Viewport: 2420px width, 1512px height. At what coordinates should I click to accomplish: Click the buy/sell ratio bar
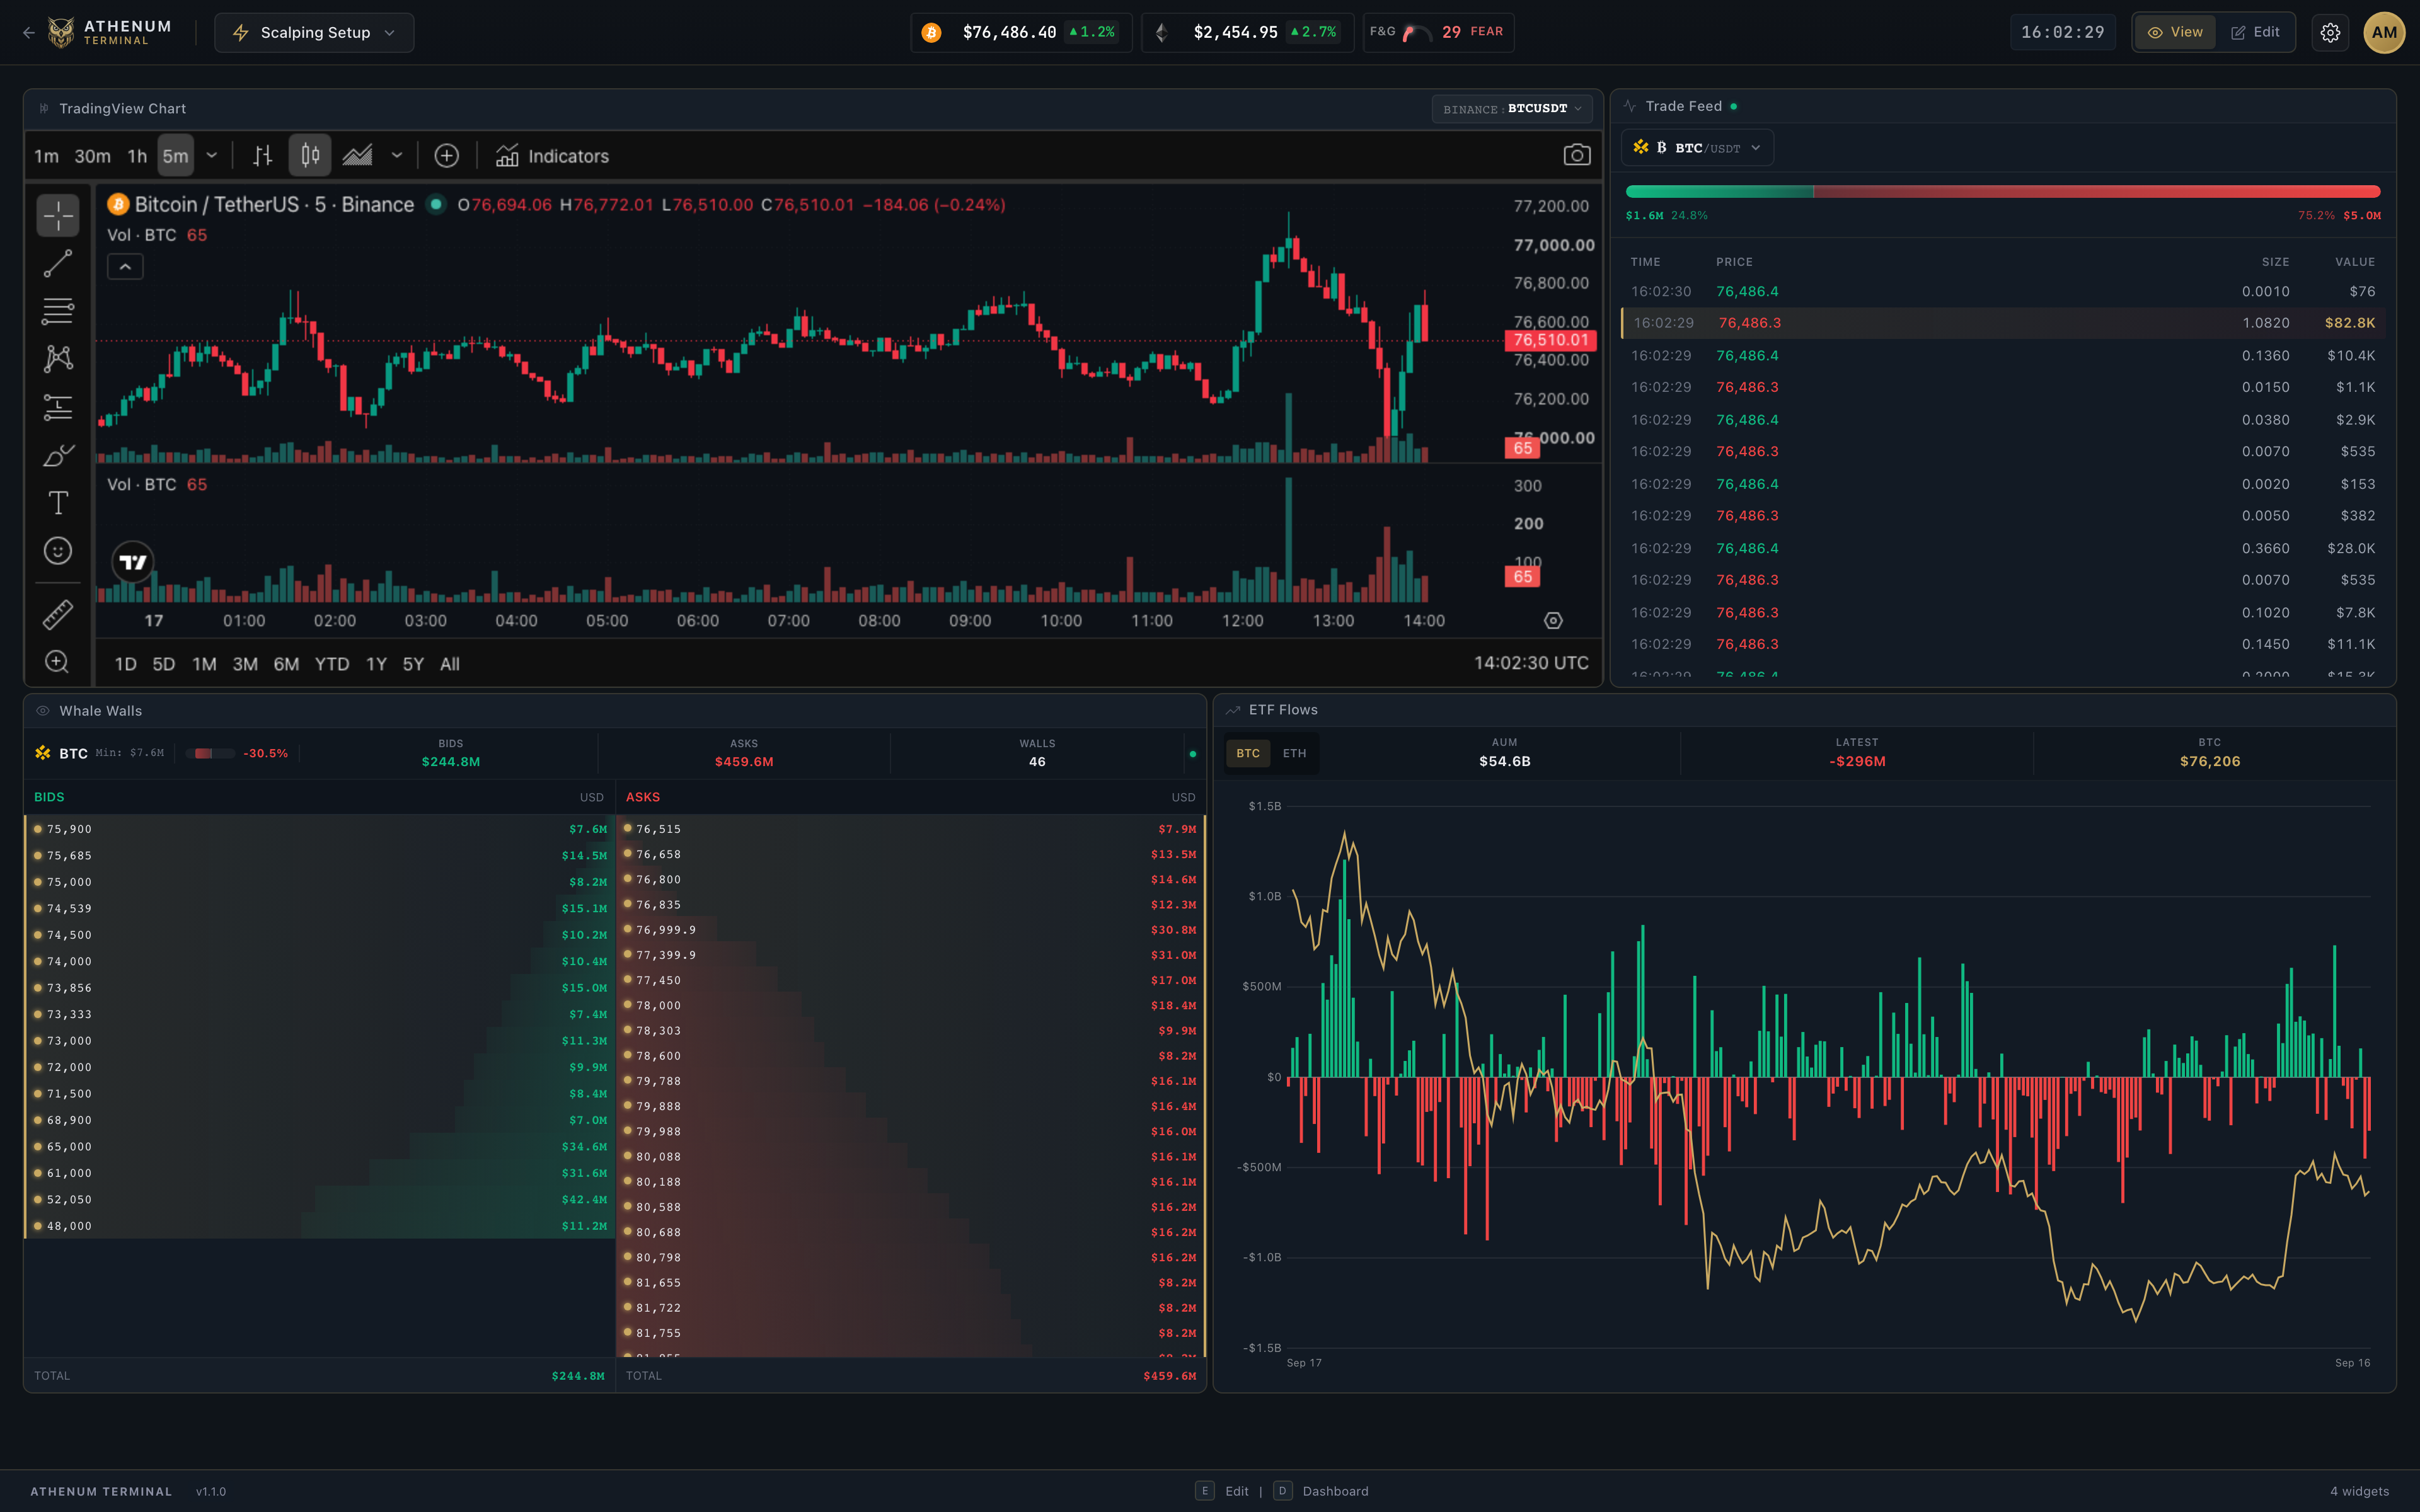[x=2003, y=191]
